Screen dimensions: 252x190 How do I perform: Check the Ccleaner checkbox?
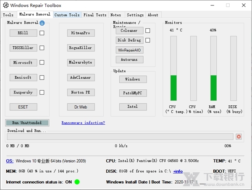[147, 30]
